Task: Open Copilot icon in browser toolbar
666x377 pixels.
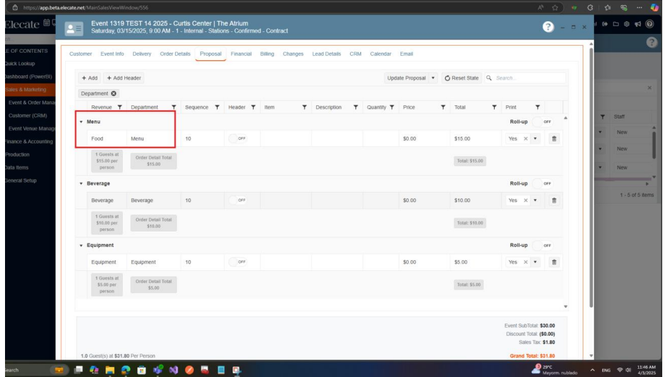Action: click(x=655, y=8)
